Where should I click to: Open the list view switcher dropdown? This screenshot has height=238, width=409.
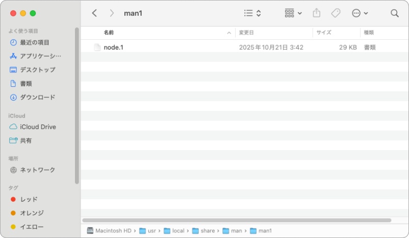252,13
